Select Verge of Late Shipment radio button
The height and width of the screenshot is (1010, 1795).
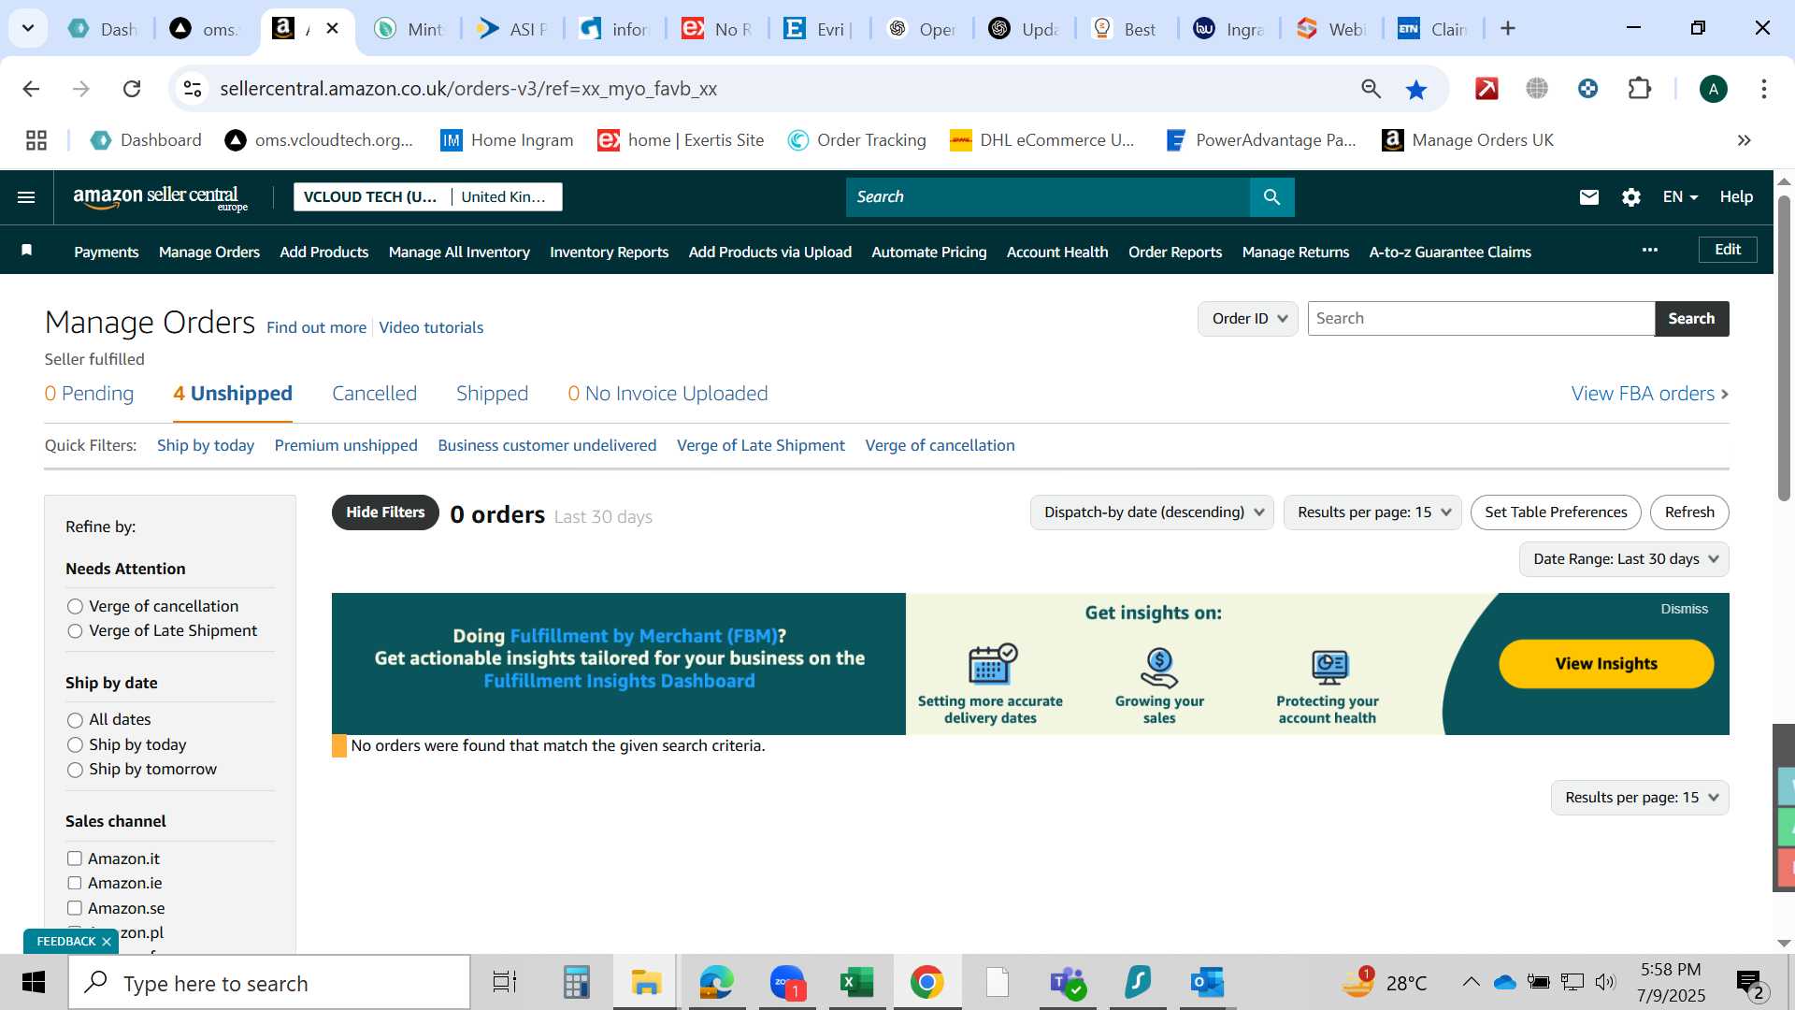75,631
